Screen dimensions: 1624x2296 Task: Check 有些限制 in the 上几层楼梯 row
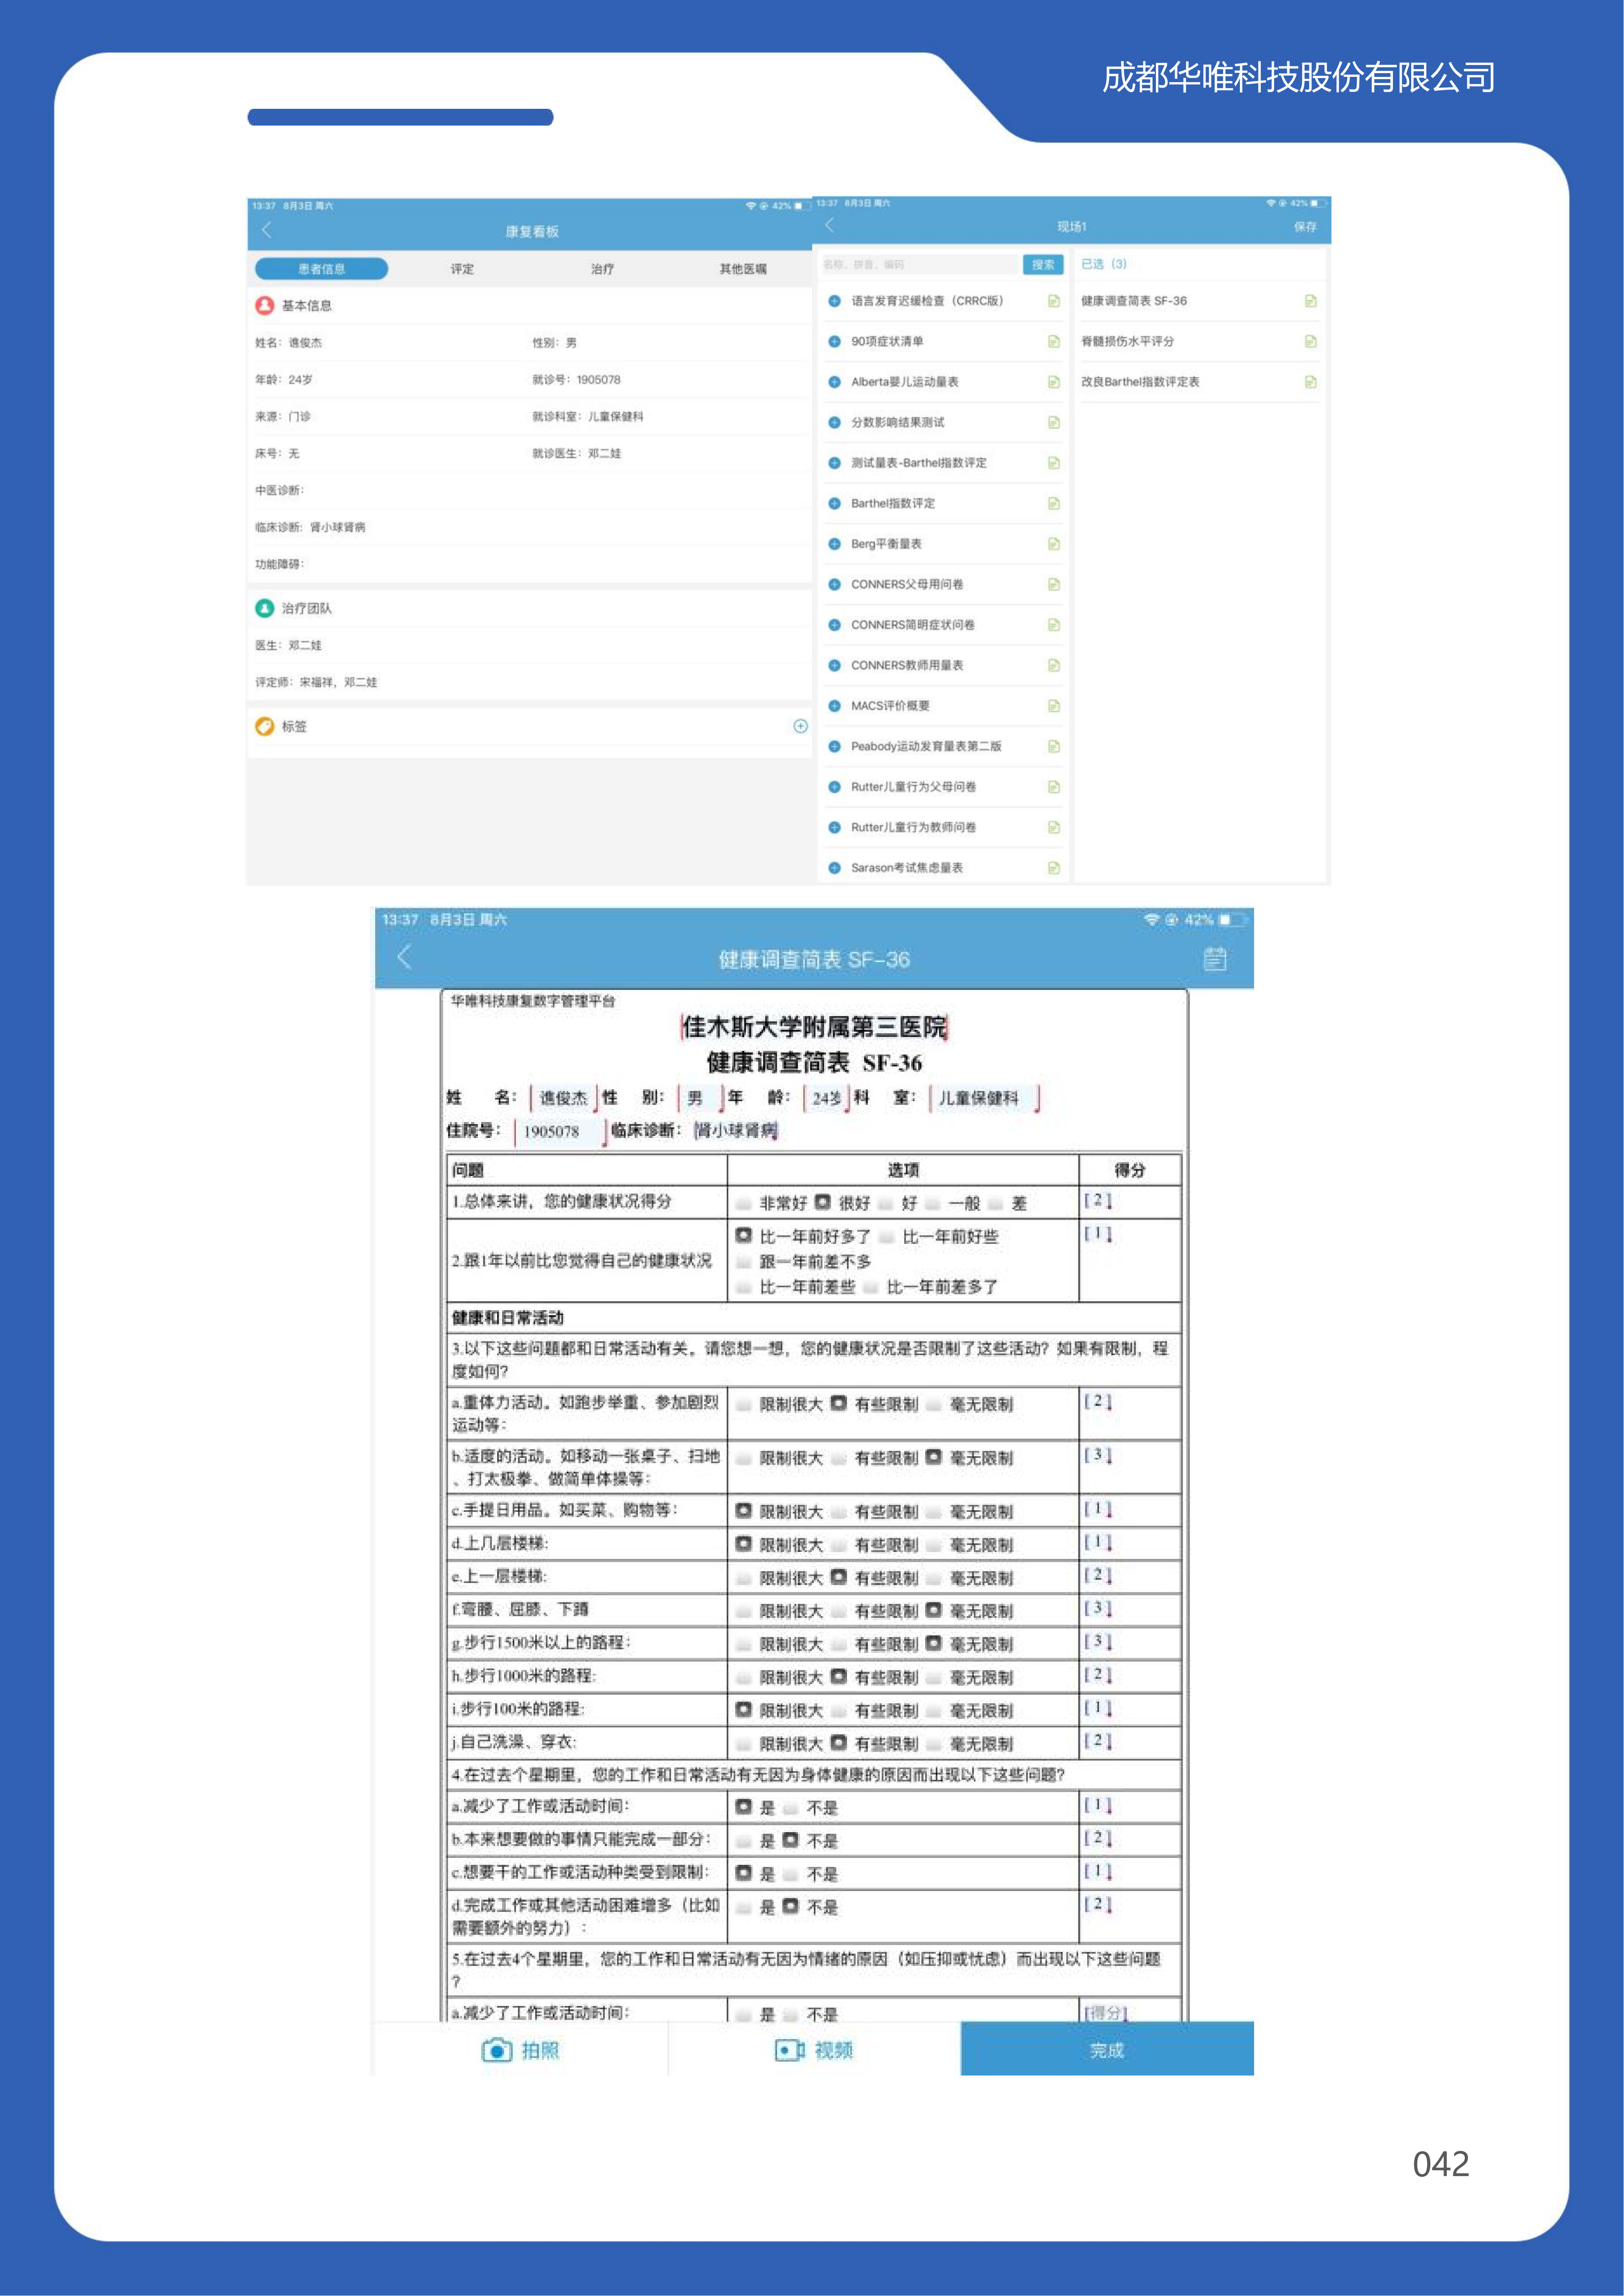click(x=838, y=1545)
